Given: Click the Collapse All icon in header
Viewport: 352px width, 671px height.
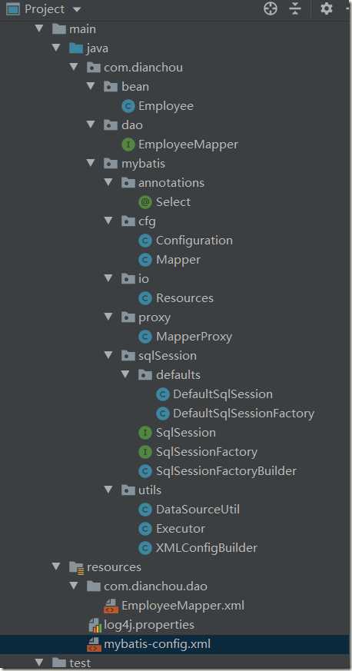Looking at the screenshot, I should point(295,8).
